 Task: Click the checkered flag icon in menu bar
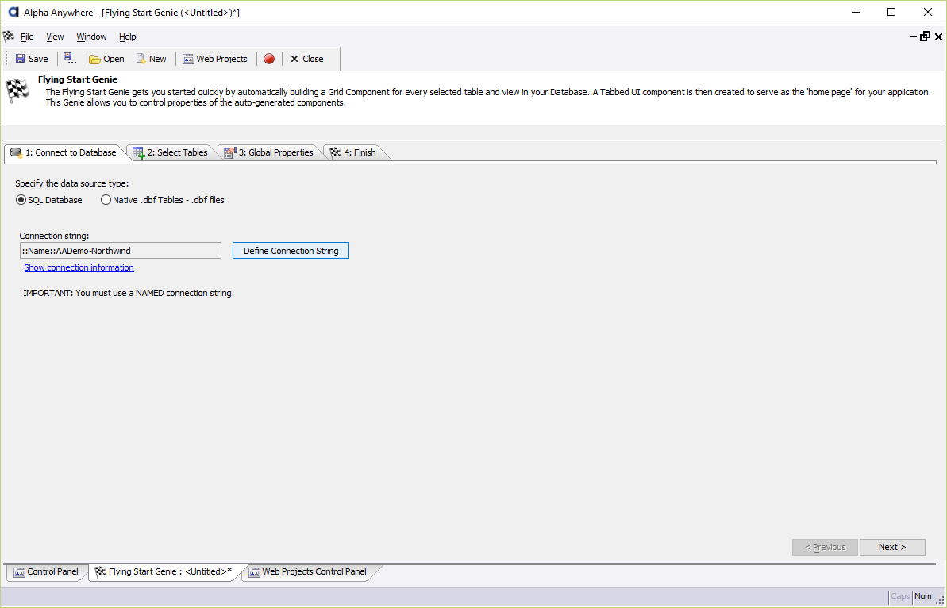(9, 37)
